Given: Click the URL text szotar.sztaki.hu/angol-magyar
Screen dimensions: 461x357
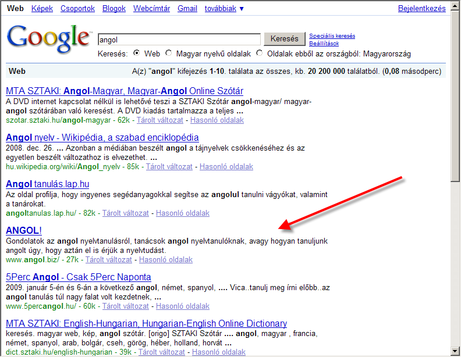Looking at the screenshot, I should tap(58, 120).
